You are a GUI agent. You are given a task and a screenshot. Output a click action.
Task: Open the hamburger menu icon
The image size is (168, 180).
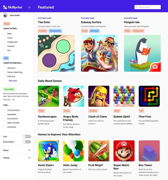click(x=29, y=7)
